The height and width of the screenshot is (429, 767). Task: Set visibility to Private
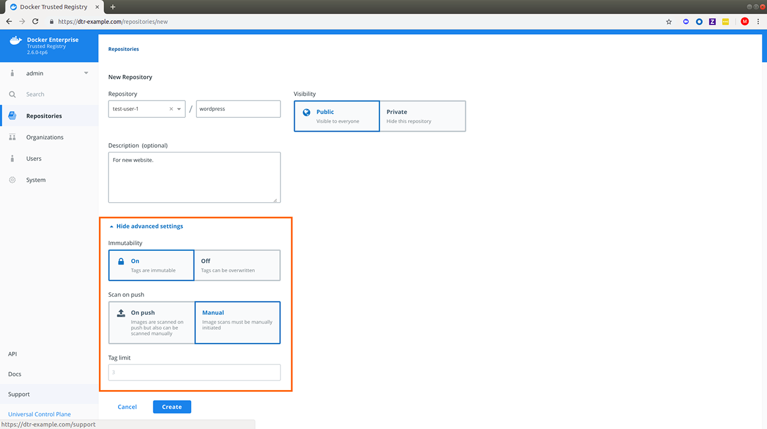[422, 116]
